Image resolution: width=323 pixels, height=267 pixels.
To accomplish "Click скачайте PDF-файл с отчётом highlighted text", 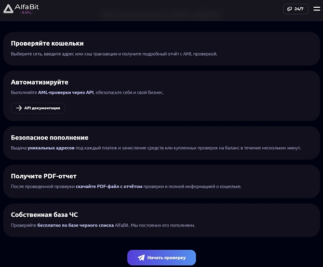I will [x=109, y=187].
